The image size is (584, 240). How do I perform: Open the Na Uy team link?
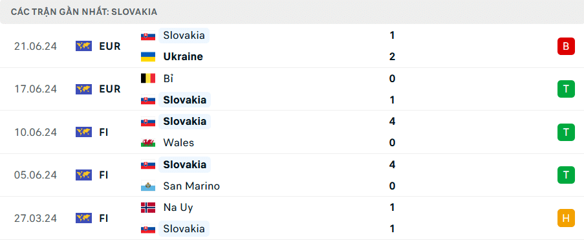tap(178, 208)
